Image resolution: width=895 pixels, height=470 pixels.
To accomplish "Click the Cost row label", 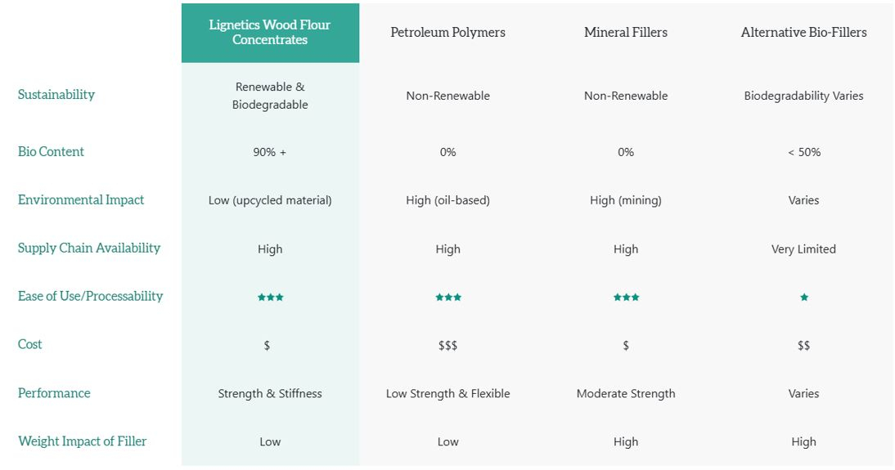I will pos(30,345).
